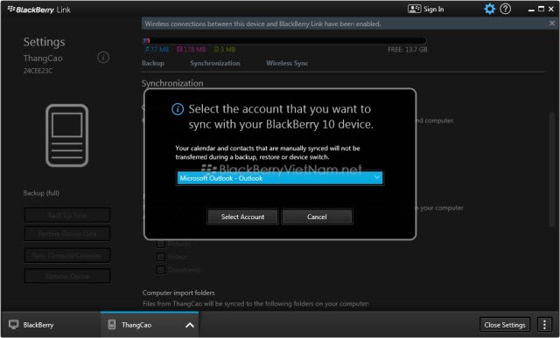Click the Remove Device button

click(67, 276)
